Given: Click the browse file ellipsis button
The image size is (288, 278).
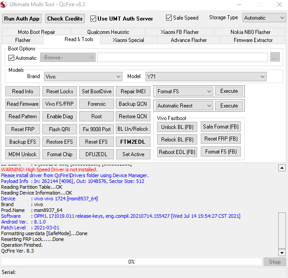Looking at the screenshot, I should tap(275, 57).
